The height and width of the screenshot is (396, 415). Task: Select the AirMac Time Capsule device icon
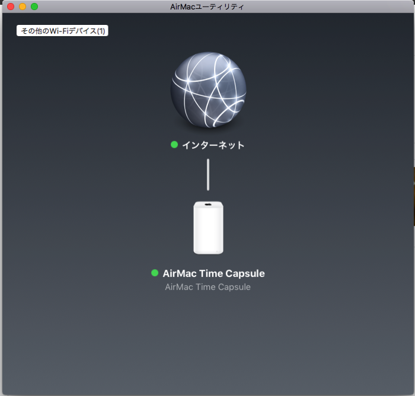click(x=208, y=228)
